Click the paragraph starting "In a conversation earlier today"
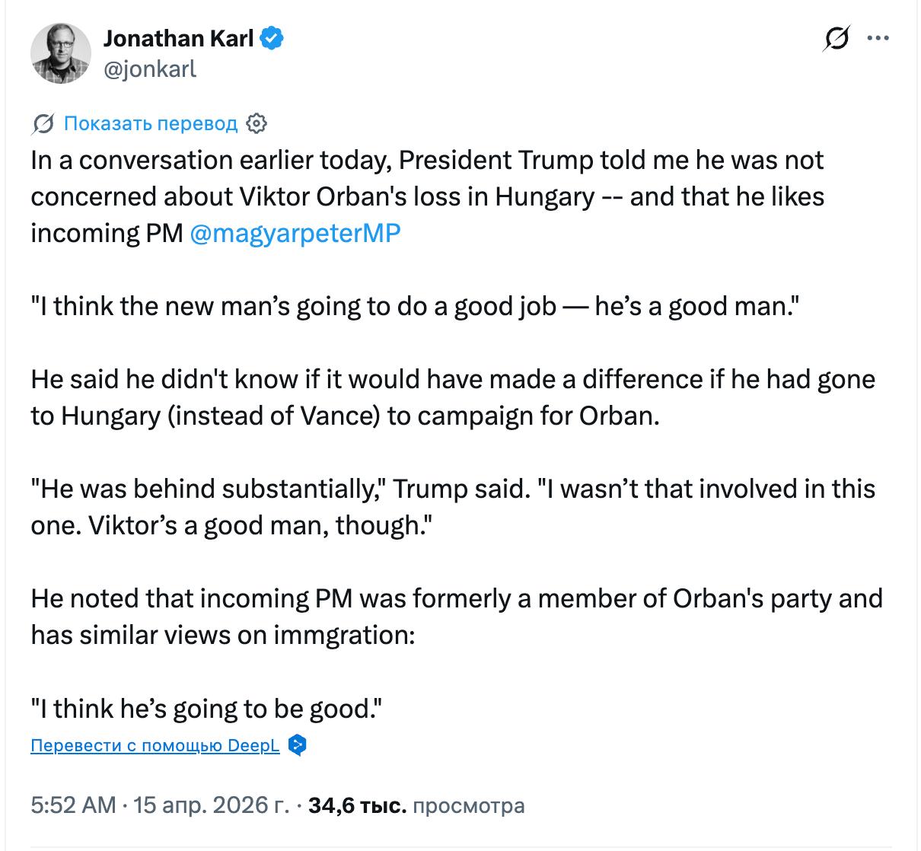This screenshot has width=921, height=851. click(426, 196)
